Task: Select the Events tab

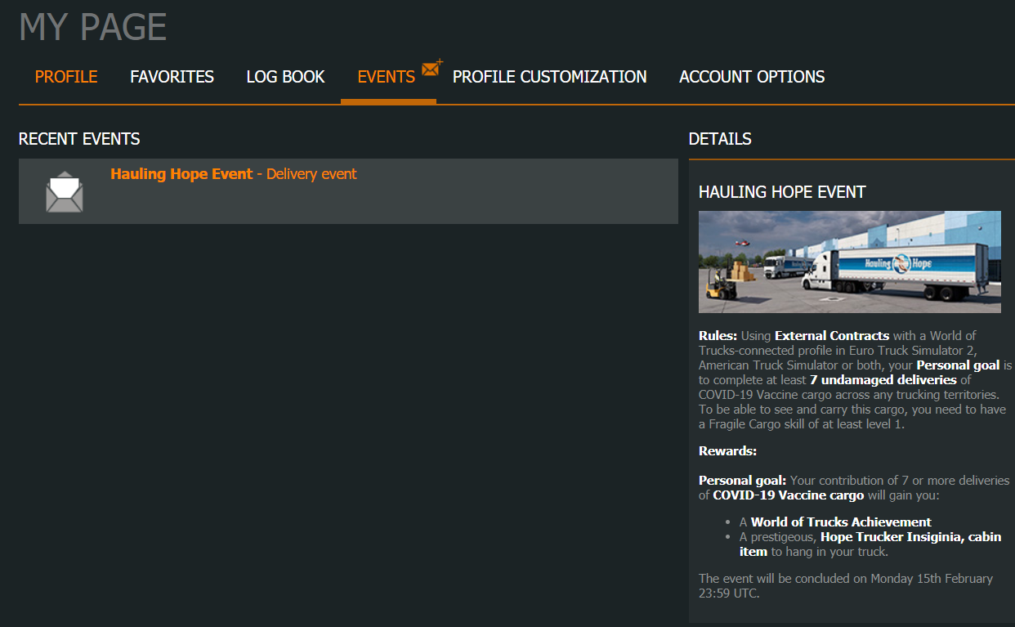Action: [x=387, y=77]
